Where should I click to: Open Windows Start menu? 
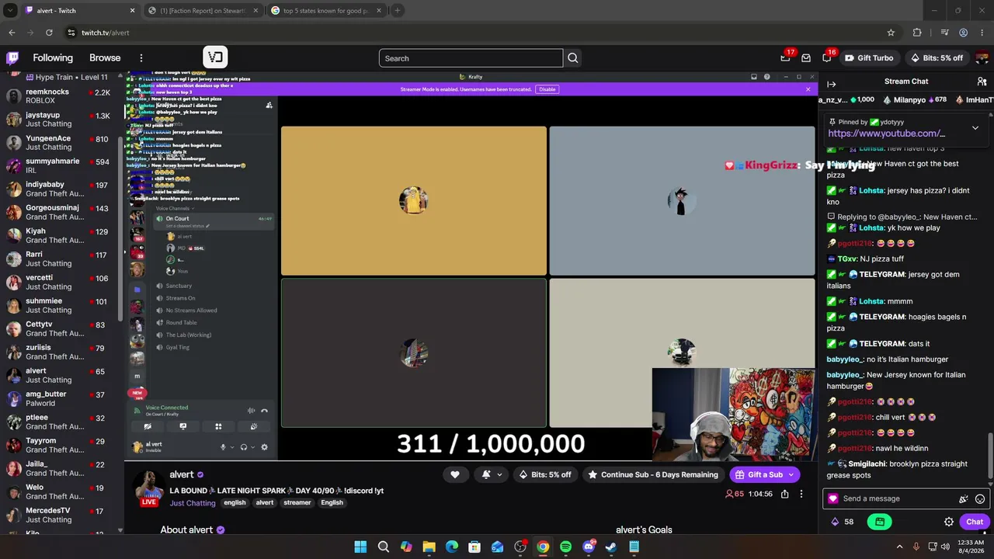point(360,547)
